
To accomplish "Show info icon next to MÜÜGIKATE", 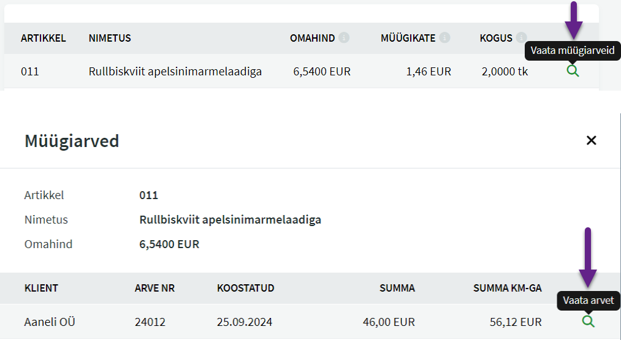I will pos(445,37).
